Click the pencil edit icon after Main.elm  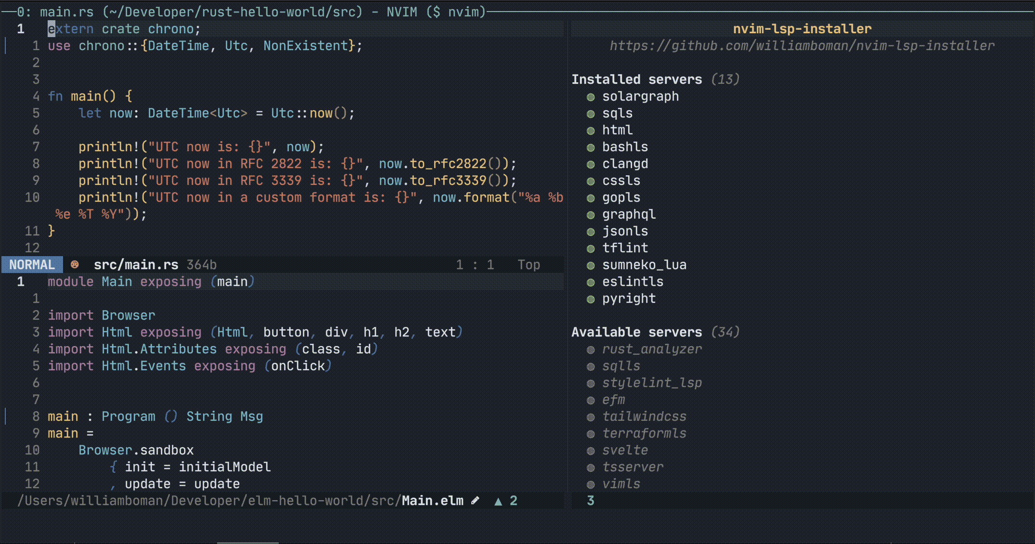[475, 501]
